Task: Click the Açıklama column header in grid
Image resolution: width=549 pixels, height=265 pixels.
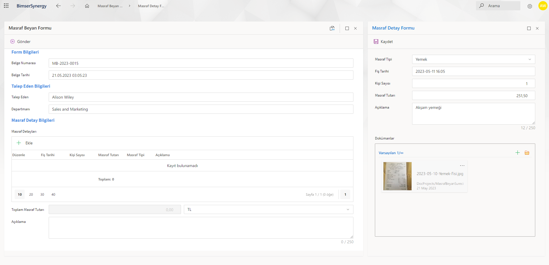Action: [162, 155]
